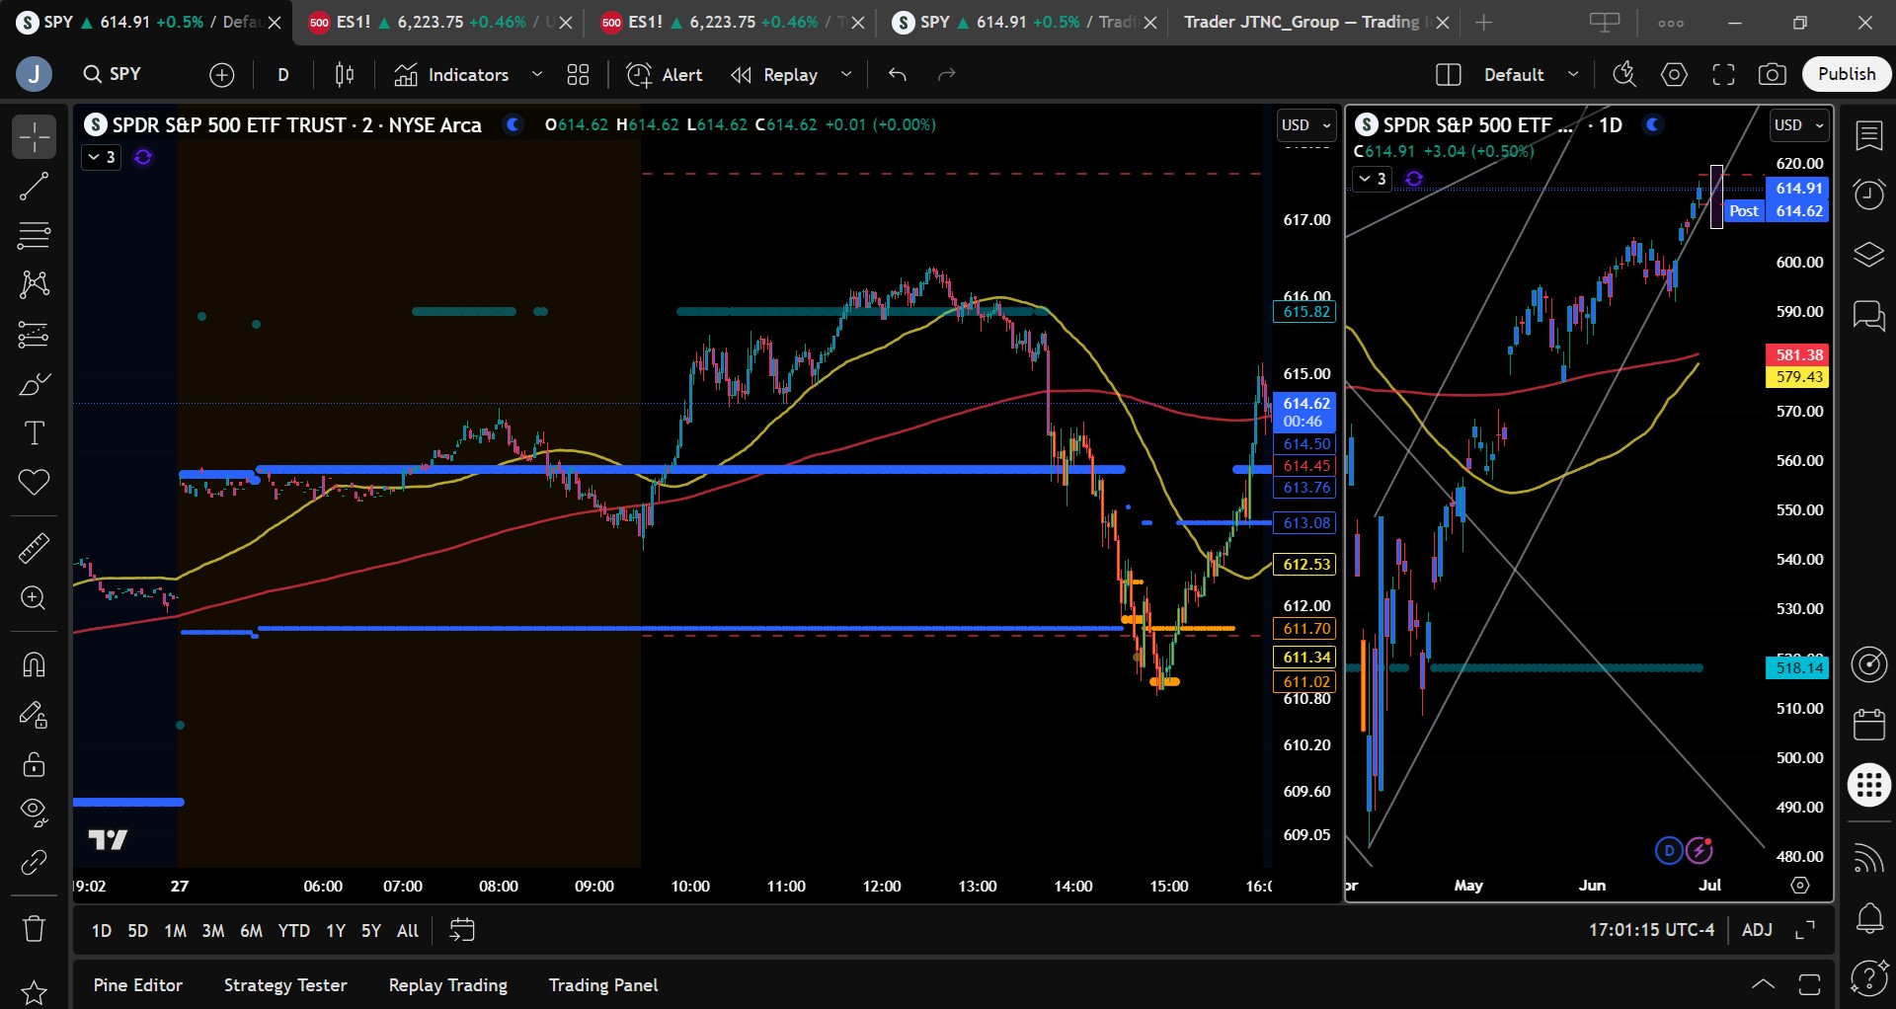Screen dimensions: 1896x1009
Task: Expand the Default layout dropdown
Action: (1574, 74)
